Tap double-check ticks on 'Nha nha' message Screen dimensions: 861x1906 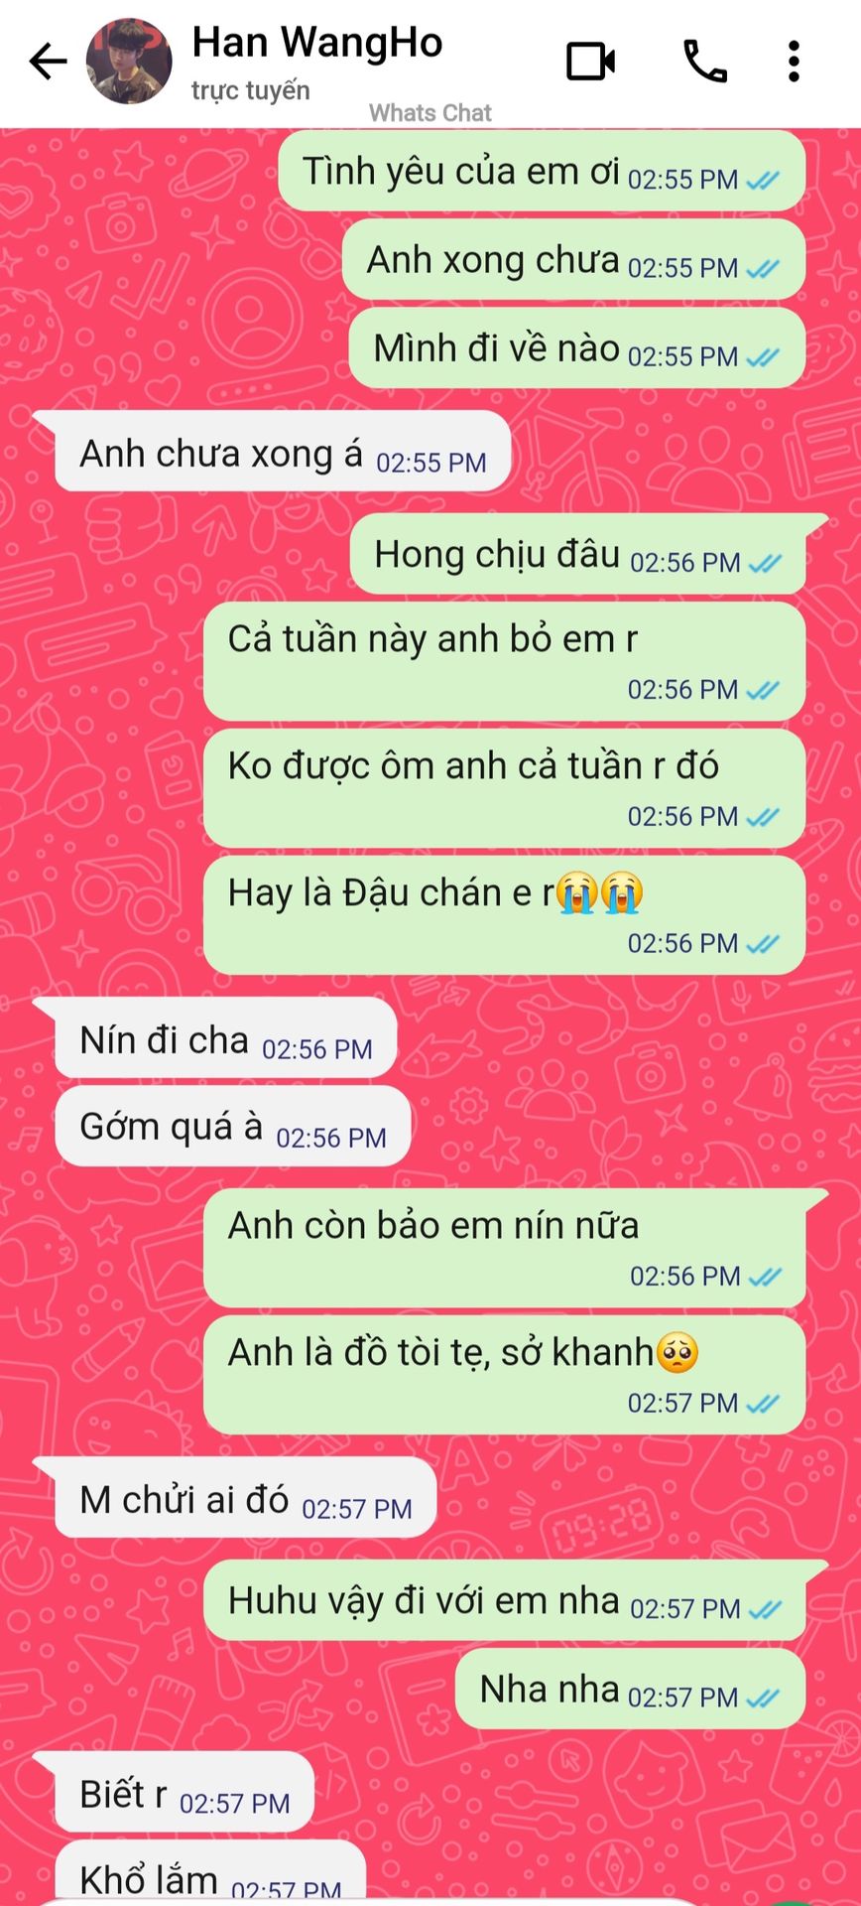[x=763, y=1699]
